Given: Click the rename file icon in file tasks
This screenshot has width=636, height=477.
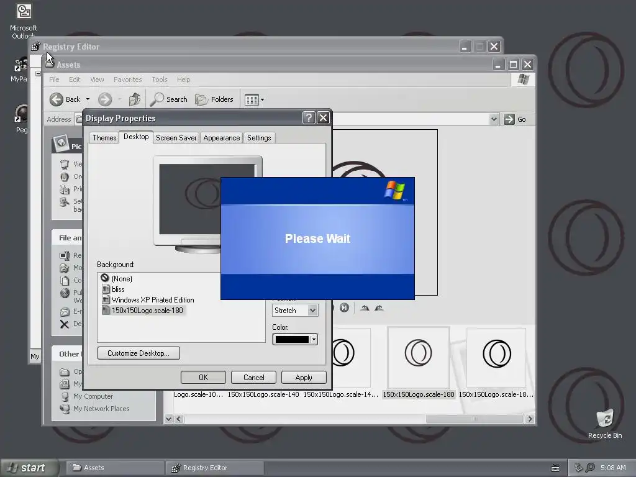Looking at the screenshot, I should (x=65, y=255).
